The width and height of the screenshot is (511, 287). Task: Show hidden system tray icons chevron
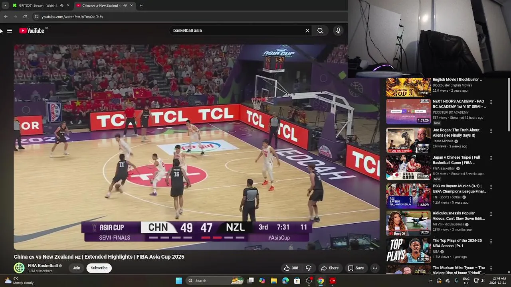pos(430,281)
